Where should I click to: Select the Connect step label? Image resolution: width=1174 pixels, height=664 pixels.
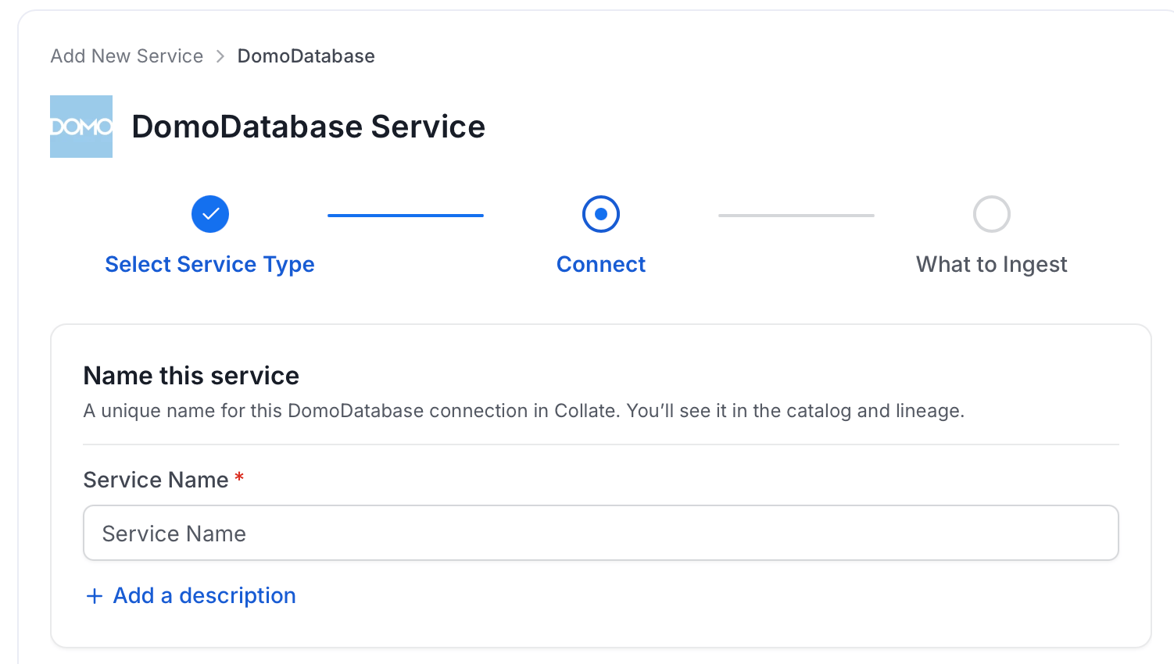tap(601, 264)
